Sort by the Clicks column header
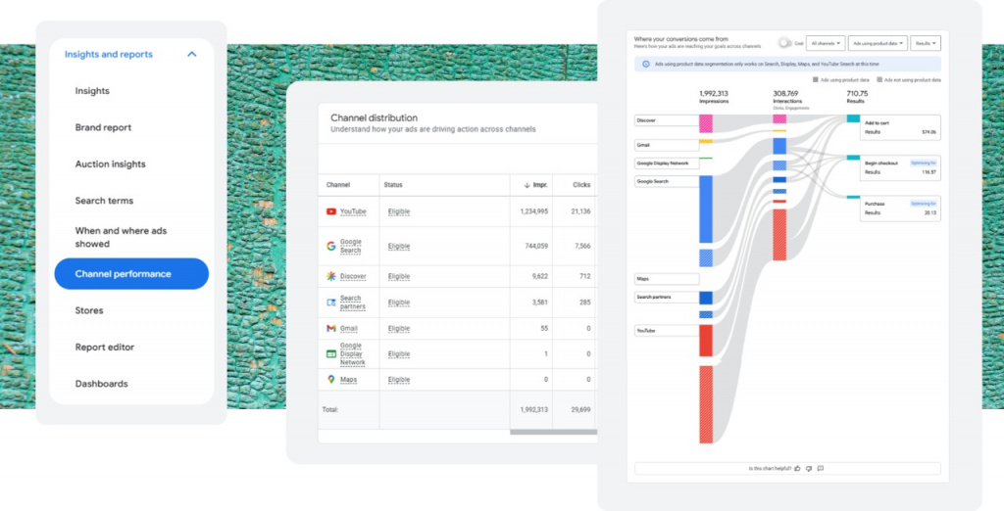Viewport: 1004px width, 511px height. click(x=581, y=185)
